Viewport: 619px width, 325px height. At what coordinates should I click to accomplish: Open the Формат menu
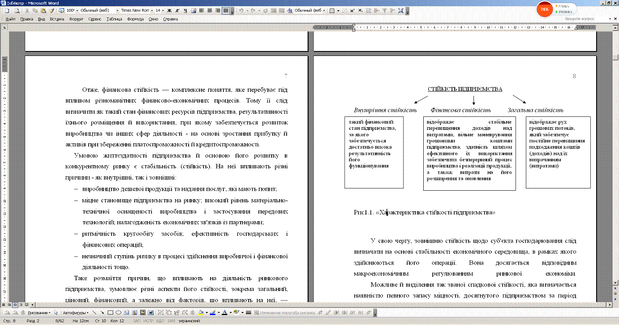pyautogui.click(x=76, y=19)
